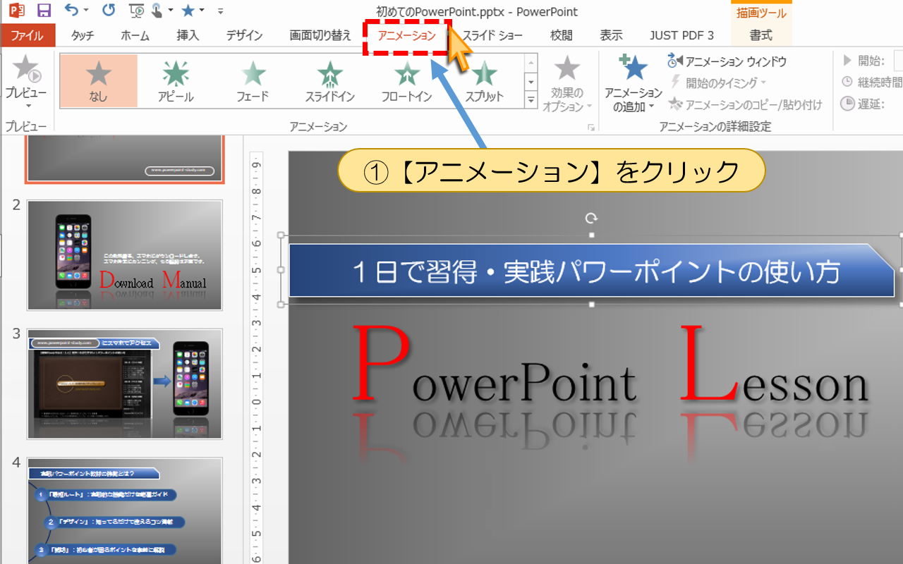The width and height of the screenshot is (903, 564).
Task: Open the アニメーション group dialog launcher
Action: (590, 128)
